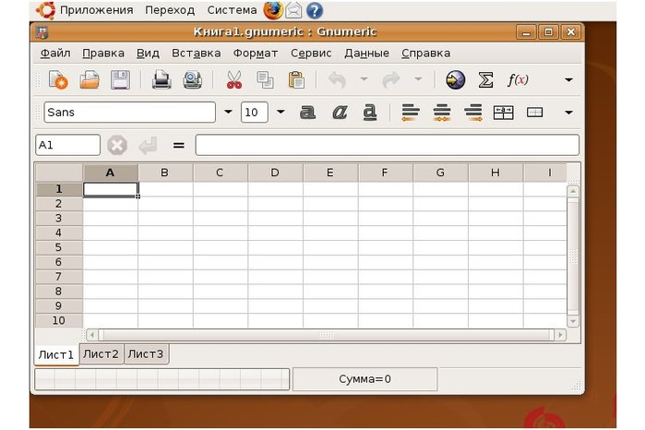Open the Вид menu

(x=148, y=54)
